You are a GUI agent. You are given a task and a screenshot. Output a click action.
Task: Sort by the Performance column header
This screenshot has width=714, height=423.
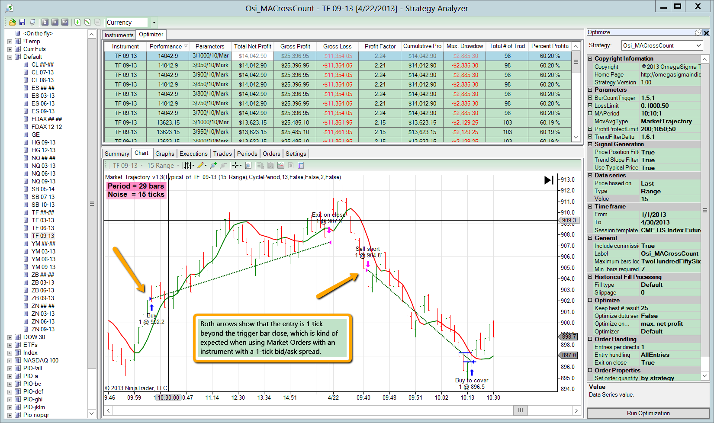pyautogui.click(x=168, y=46)
